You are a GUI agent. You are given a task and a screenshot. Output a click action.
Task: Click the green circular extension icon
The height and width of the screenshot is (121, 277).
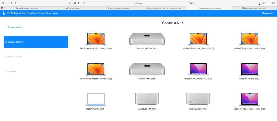[x=75, y=3]
